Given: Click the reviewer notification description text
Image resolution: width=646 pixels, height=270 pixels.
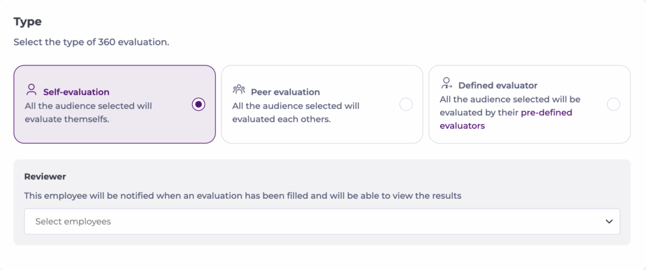Looking at the screenshot, I should 243,196.
